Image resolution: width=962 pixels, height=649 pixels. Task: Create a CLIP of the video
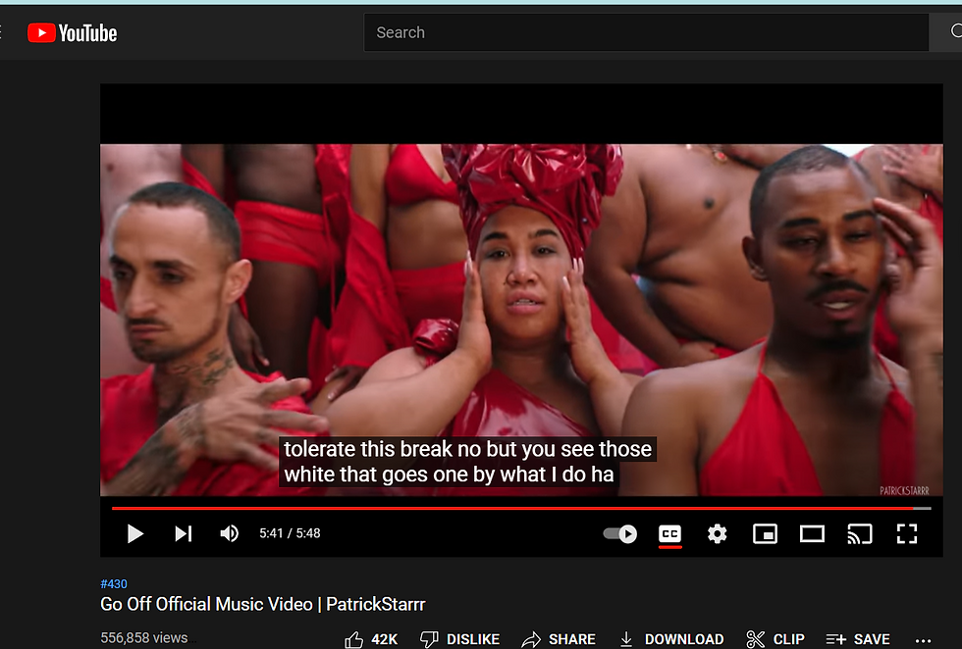pyautogui.click(x=775, y=639)
